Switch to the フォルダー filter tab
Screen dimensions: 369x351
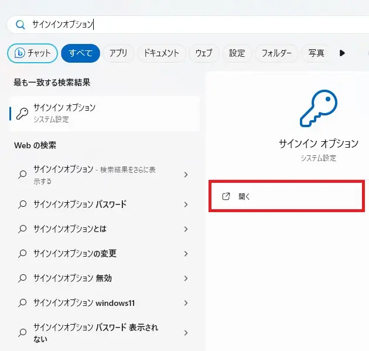pyautogui.click(x=276, y=53)
